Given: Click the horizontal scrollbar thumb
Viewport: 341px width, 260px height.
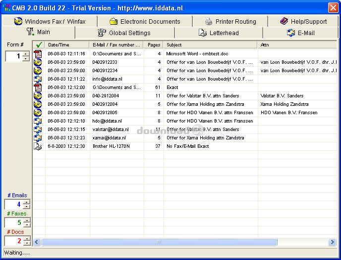Looking at the screenshot, I should 159,242.
